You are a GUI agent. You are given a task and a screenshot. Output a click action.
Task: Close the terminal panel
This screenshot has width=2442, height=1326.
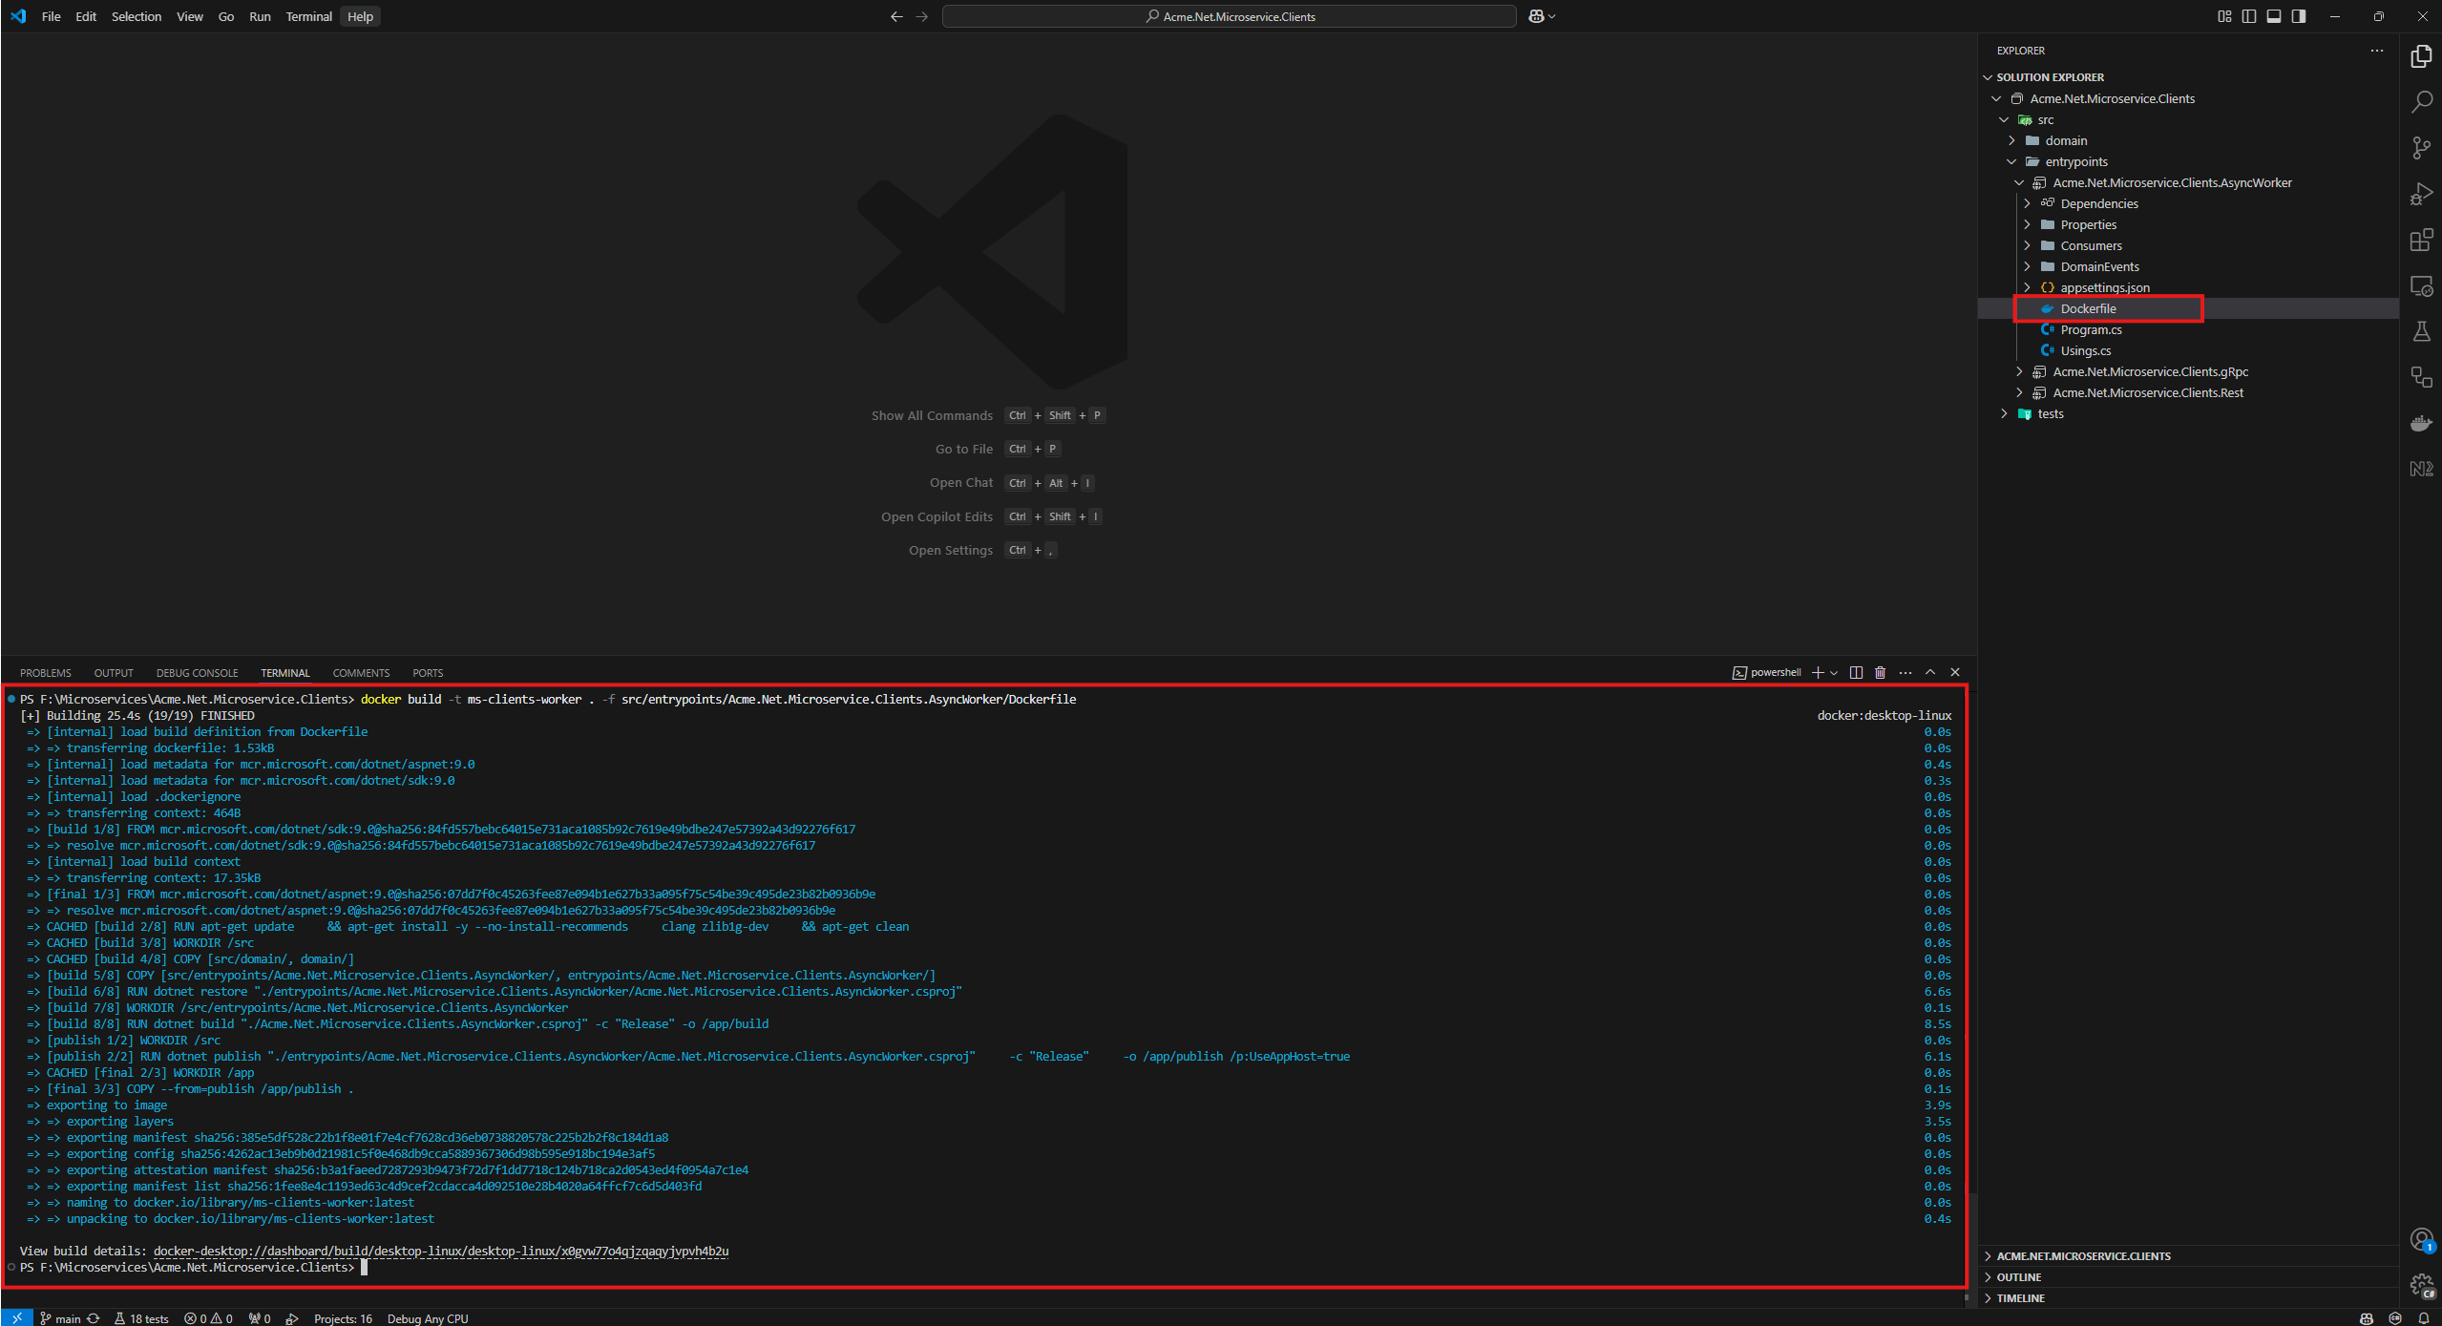1955,672
